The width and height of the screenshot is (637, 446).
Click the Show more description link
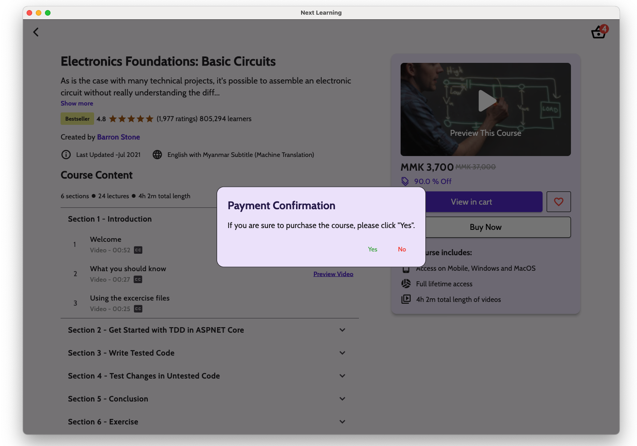click(x=77, y=104)
